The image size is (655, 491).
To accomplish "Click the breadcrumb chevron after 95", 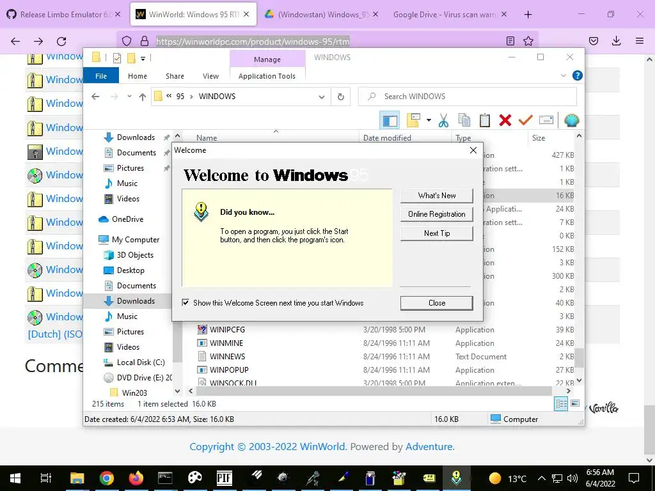I will click(x=191, y=97).
